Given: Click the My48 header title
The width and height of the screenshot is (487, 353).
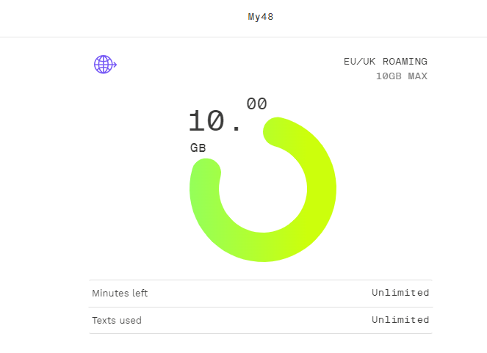Looking at the screenshot, I should pos(261,17).
